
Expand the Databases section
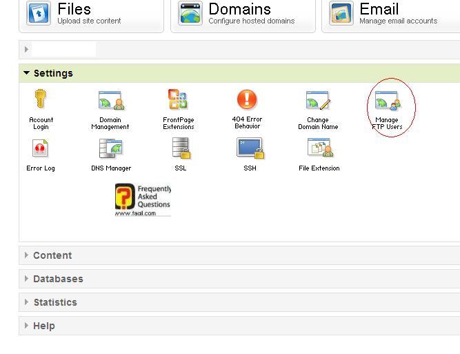(57, 279)
